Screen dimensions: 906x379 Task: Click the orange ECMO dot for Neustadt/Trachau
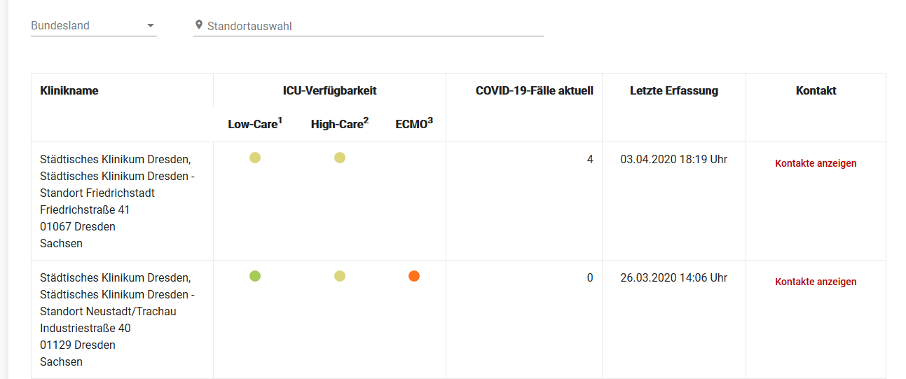(414, 276)
